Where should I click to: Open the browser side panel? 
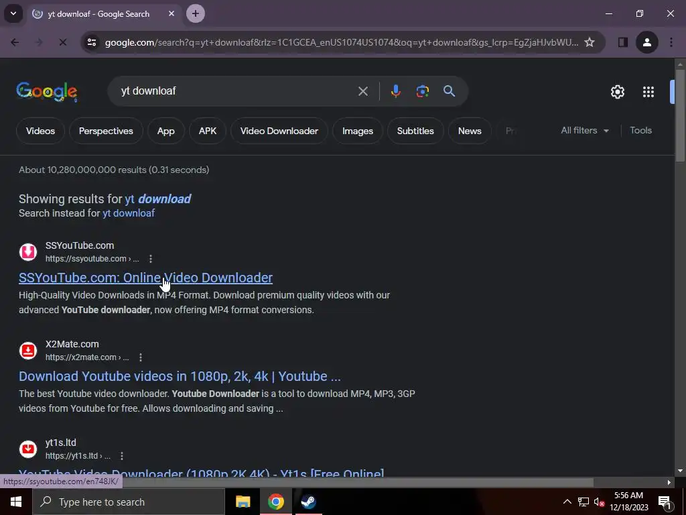coord(623,42)
